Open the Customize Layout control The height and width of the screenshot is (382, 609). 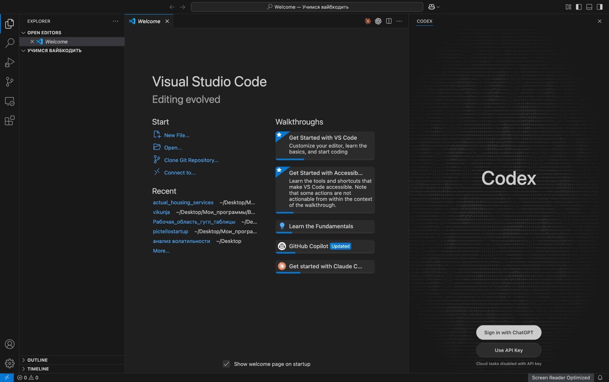click(568, 7)
